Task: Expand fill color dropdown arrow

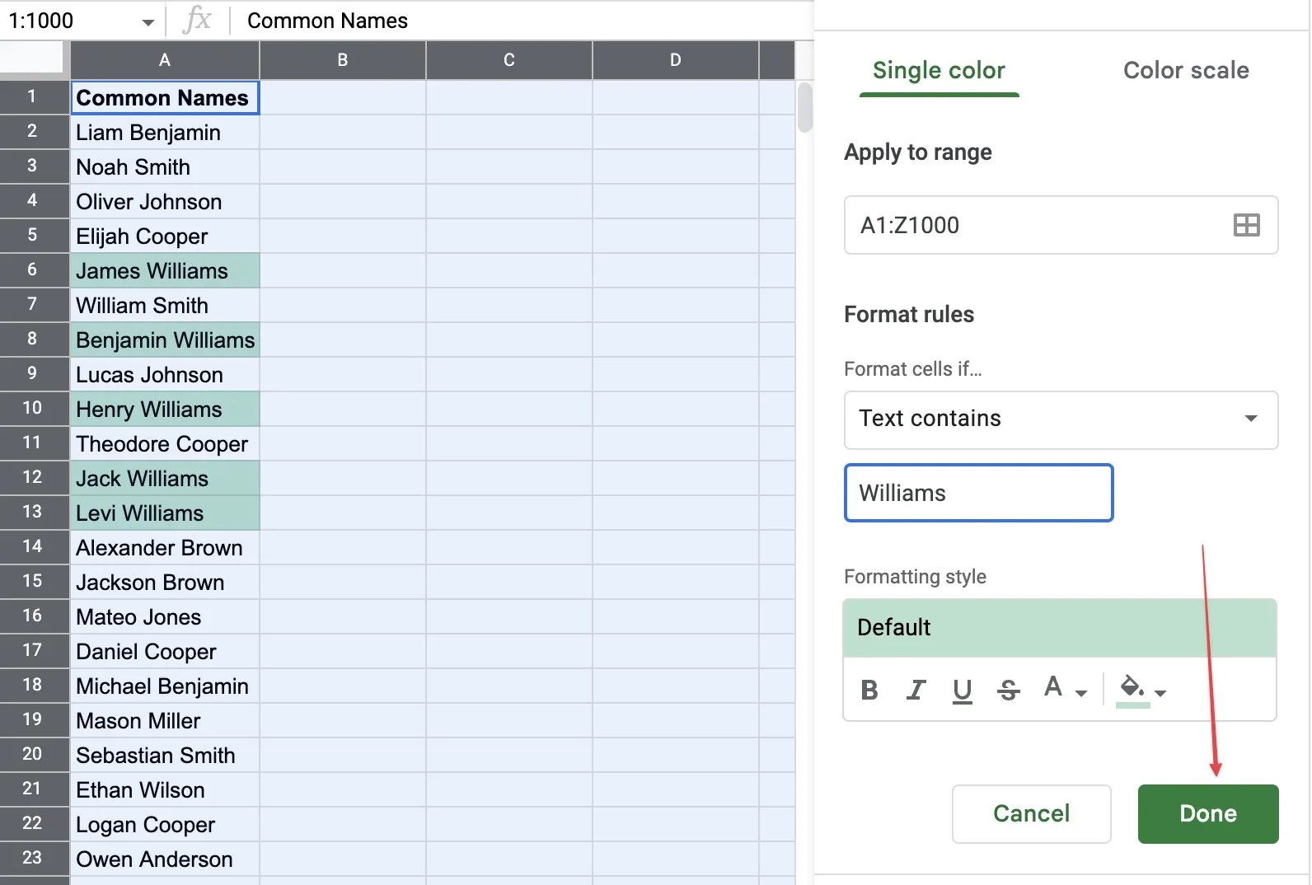Action: (1160, 693)
